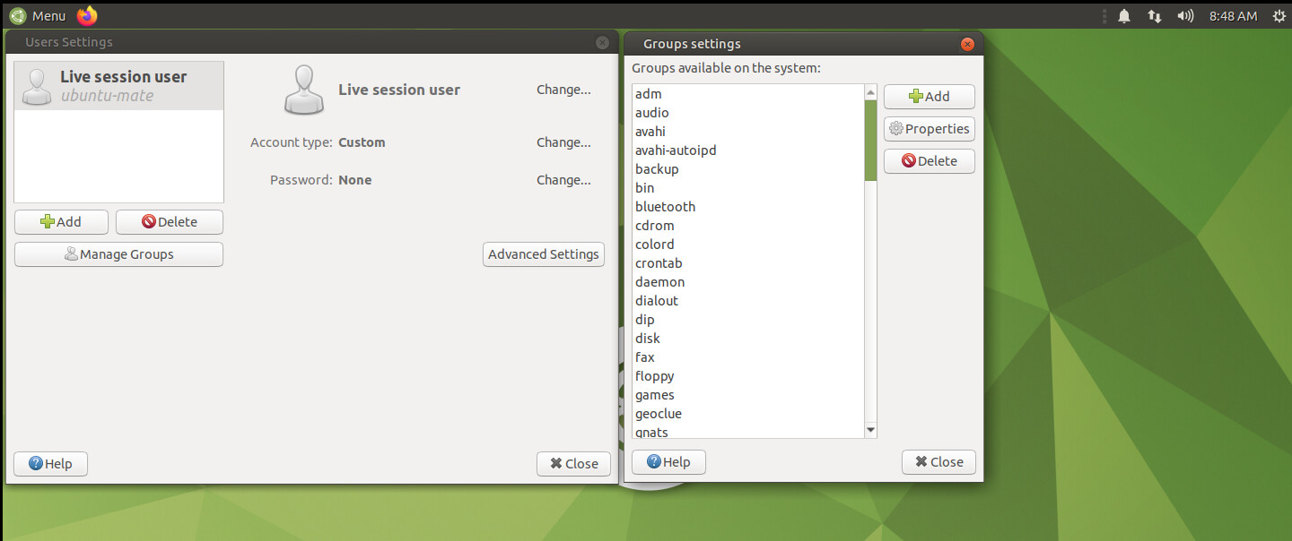The height and width of the screenshot is (541, 1292).
Task: Close Users Settings via titlebar X
Action: [x=602, y=42]
